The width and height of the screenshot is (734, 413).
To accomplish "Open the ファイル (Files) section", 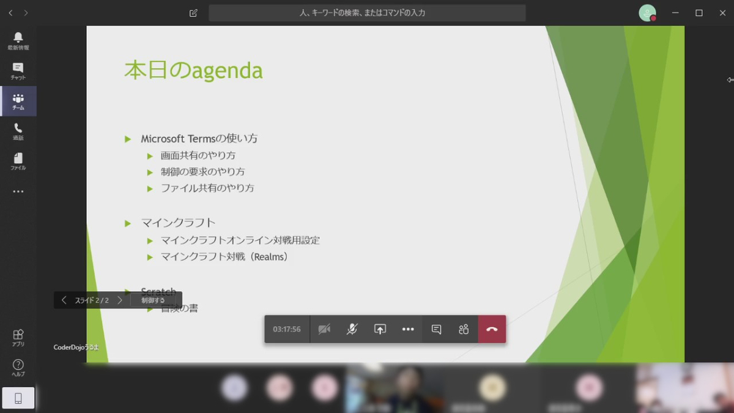I will pos(18,162).
